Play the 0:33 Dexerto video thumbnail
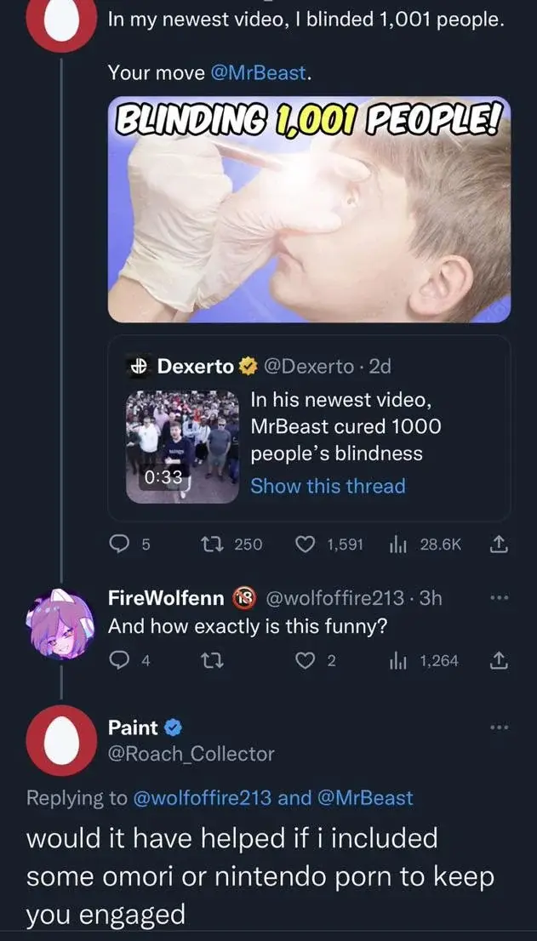Viewport: 537px width, 941px height. (x=181, y=447)
